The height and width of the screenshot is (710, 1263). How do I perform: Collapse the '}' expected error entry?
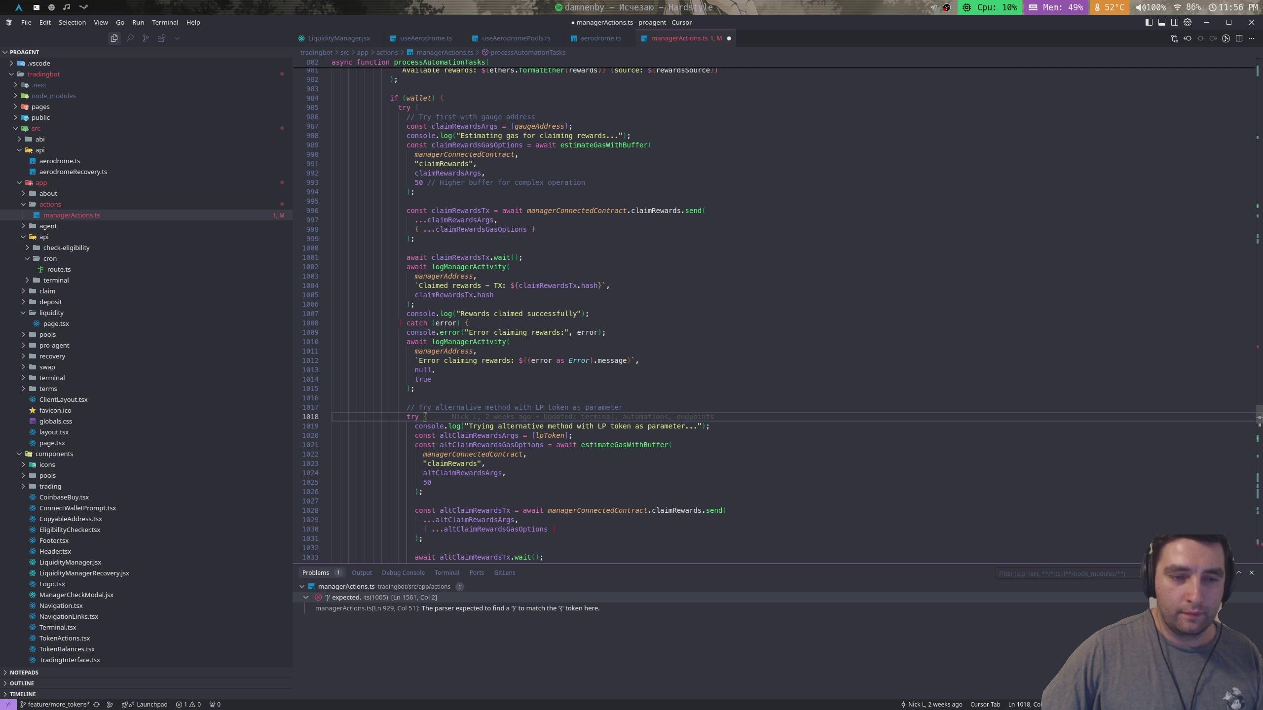click(306, 597)
